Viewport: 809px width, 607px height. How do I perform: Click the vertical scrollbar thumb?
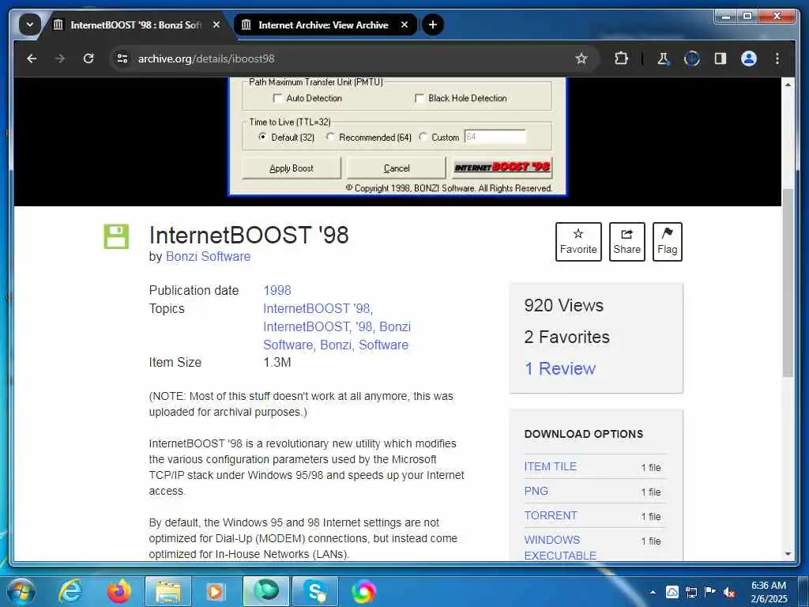click(x=788, y=283)
